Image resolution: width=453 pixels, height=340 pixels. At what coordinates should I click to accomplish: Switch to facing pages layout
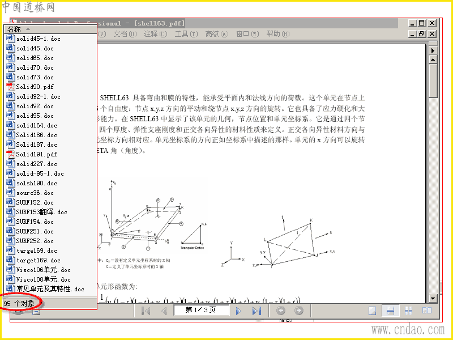coord(427,311)
